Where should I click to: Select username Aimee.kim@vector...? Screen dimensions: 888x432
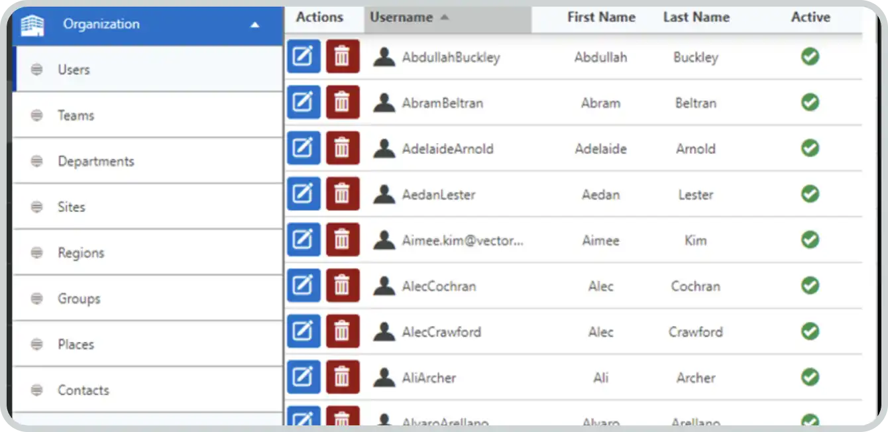tap(463, 241)
